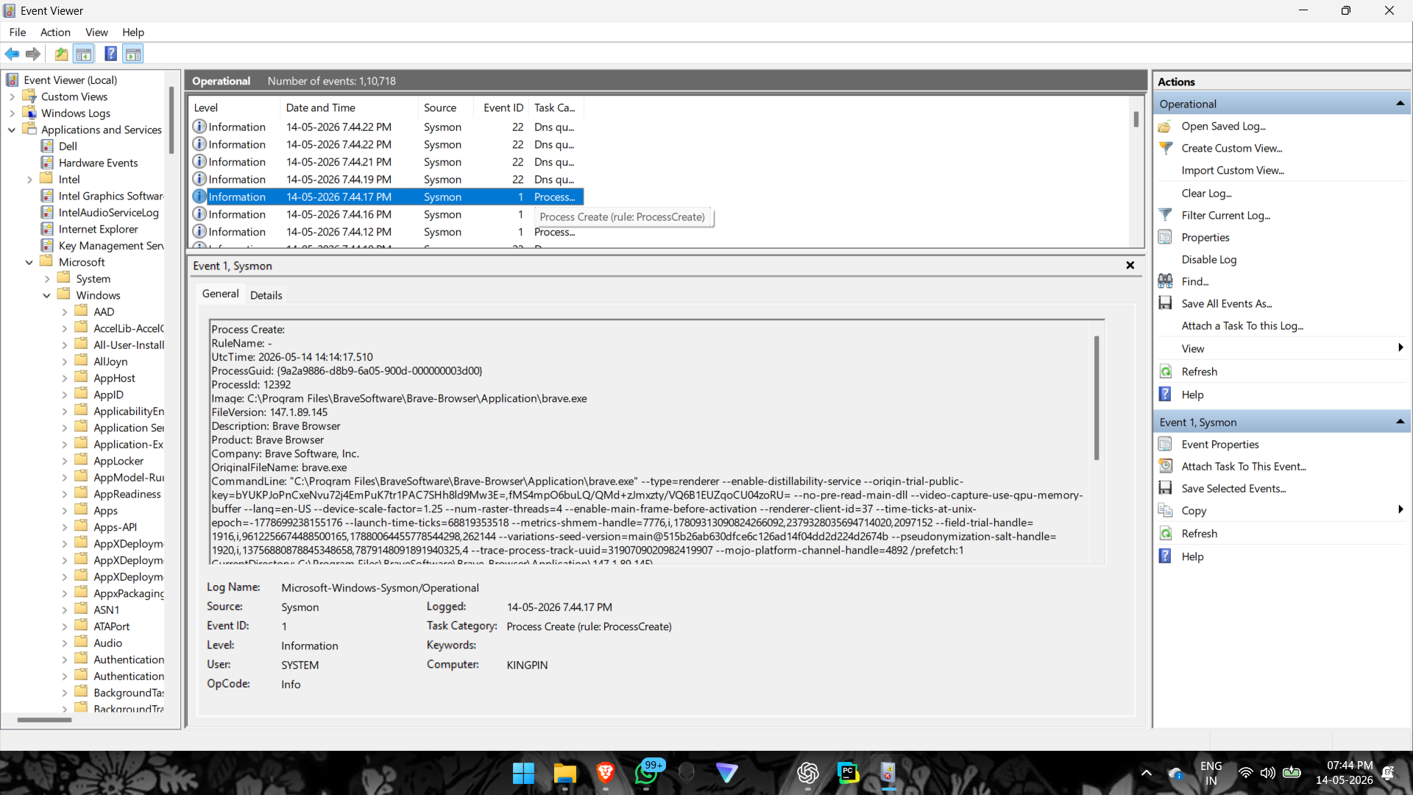Collapse Applications and Services Logs node
The width and height of the screenshot is (1413, 795).
tap(12, 130)
